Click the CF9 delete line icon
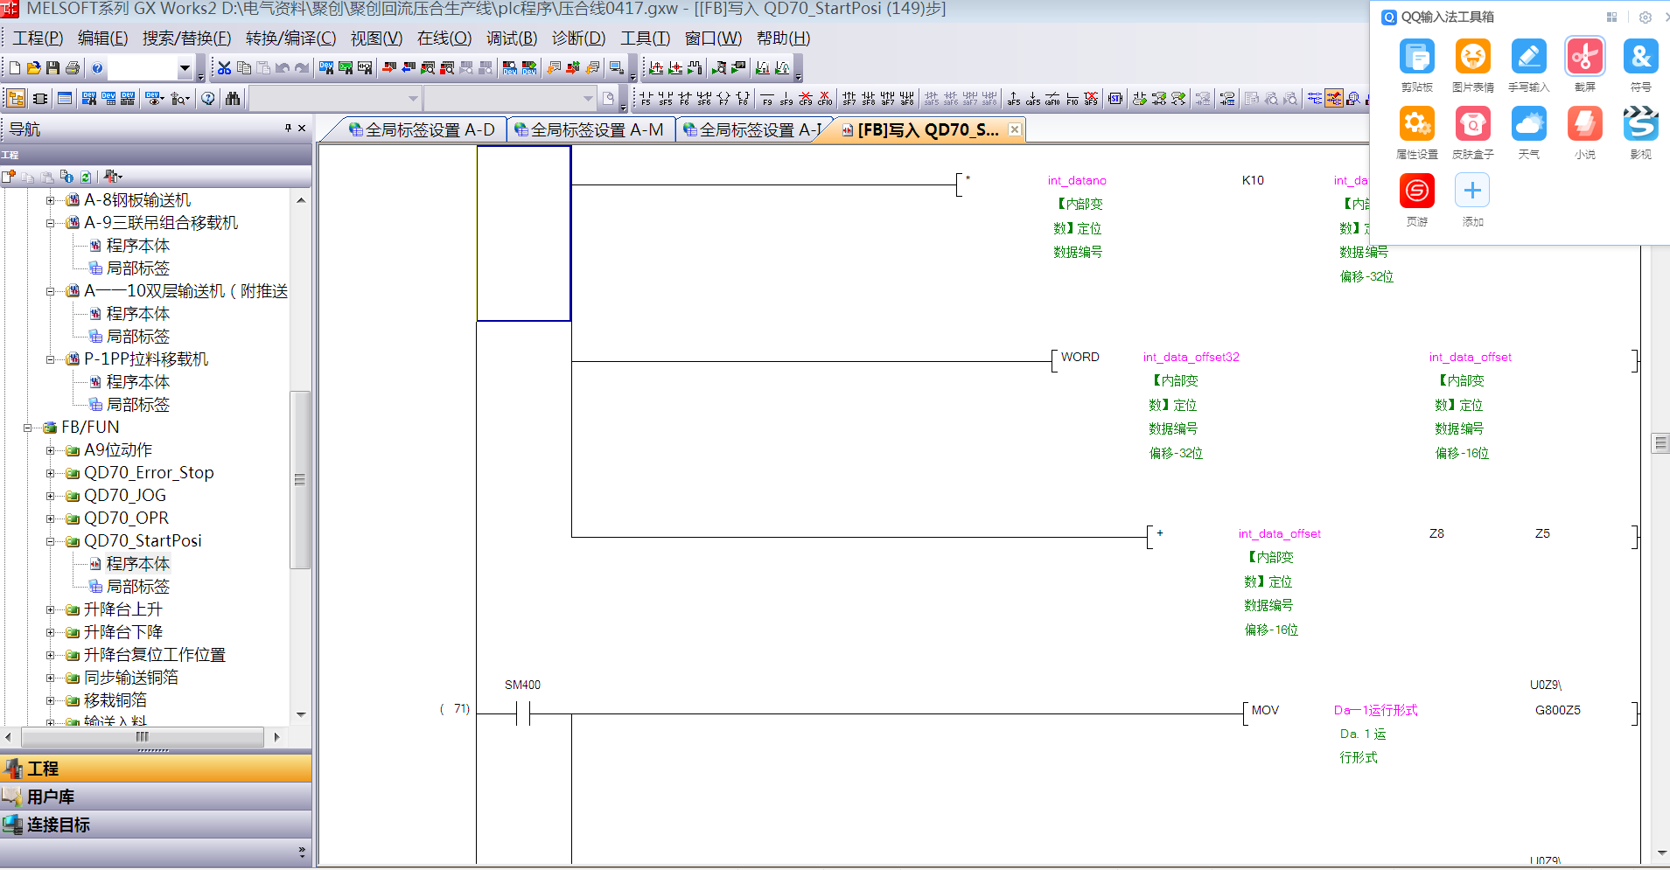This screenshot has width=1670, height=870. tap(806, 99)
